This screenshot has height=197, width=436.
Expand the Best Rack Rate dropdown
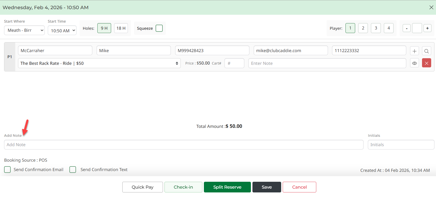(99, 63)
